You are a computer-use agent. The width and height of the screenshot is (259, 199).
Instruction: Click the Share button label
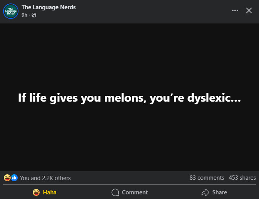[220, 192]
